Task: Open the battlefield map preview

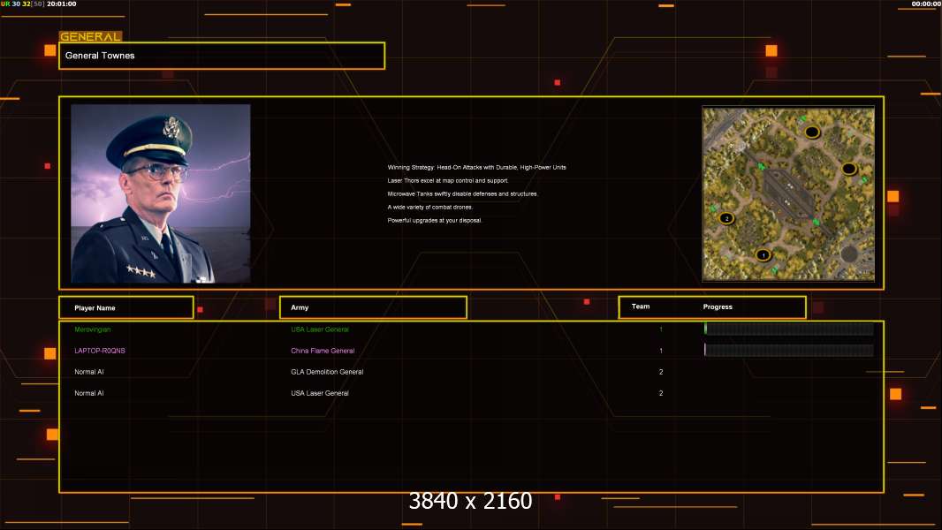Action: [788, 193]
